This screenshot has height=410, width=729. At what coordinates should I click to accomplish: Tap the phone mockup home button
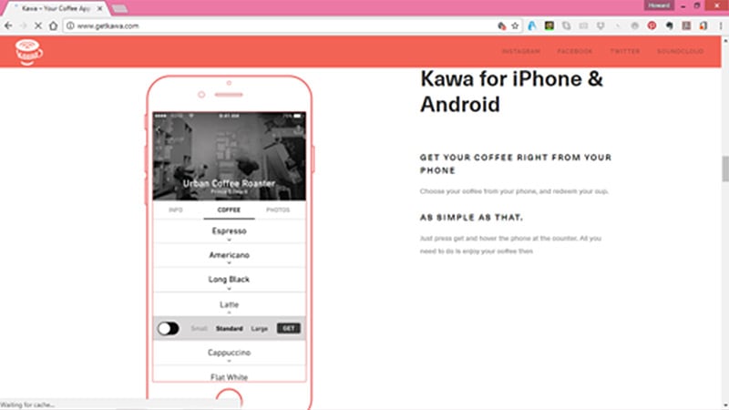(x=230, y=400)
